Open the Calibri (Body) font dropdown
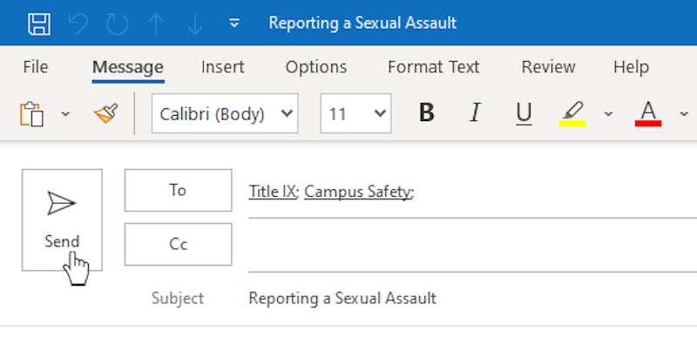This screenshot has width=697, height=351. 225,113
